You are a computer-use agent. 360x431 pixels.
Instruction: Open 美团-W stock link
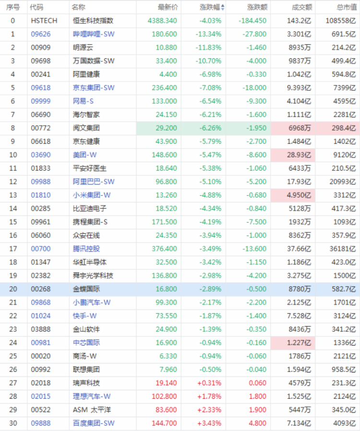tap(85, 155)
